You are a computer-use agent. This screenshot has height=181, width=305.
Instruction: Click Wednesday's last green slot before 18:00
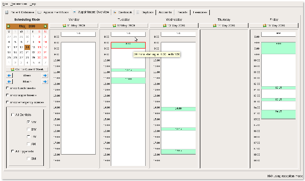click(178, 152)
